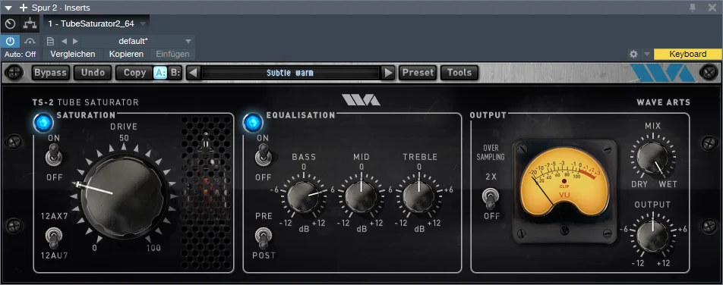The width and height of the screenshot is (723, 285).
Task: Load next plugin preset arrow
Action: pos(389,73)
